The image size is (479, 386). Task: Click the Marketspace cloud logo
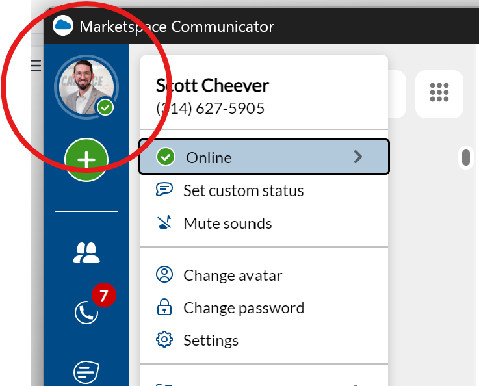[63, 25]
